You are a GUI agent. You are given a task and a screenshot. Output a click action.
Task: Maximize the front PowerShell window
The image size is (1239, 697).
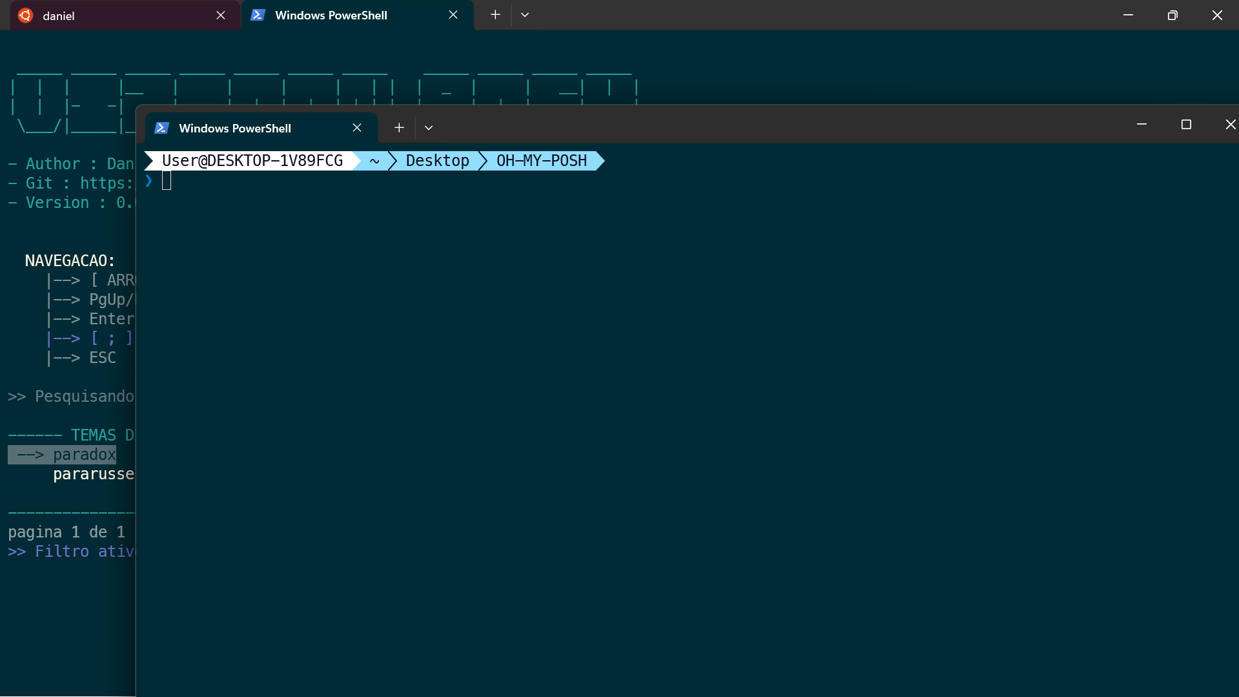click(1186, 124)
